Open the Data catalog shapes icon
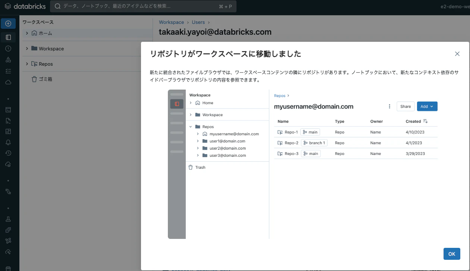Image resolution: width=470 pixels, height=271 pixels. tap(8, 60)
